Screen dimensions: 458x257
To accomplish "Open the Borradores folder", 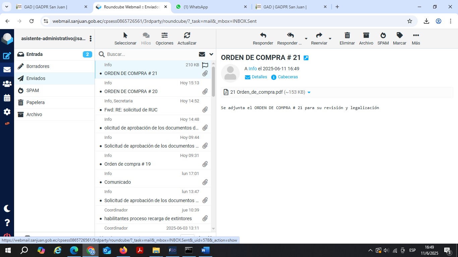I will (38, 66).
